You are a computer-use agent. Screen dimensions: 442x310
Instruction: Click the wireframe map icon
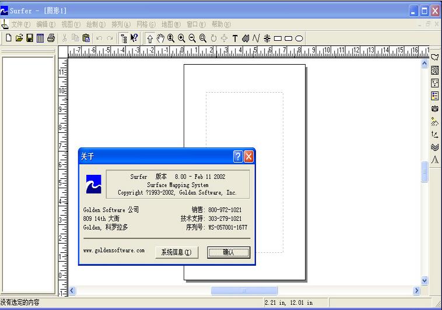pos(435,147)
